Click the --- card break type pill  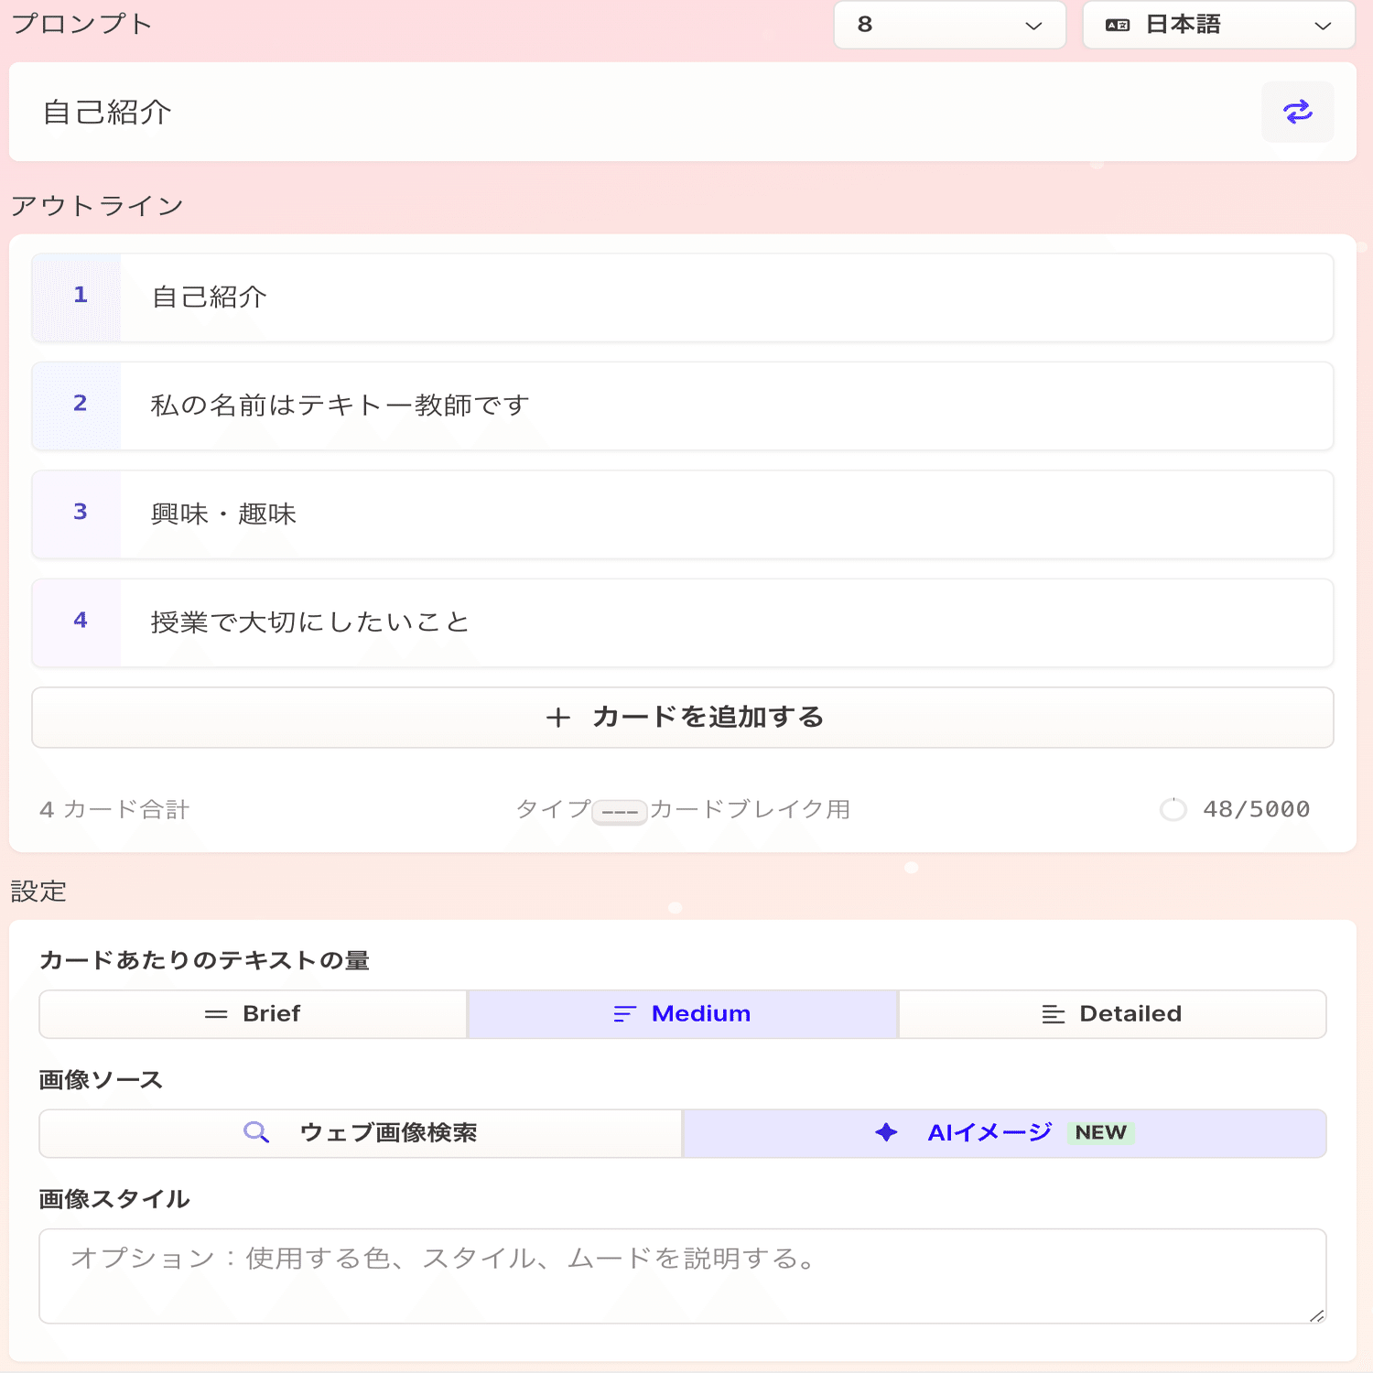click(x=620, y=809)
